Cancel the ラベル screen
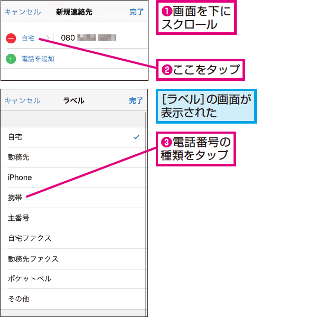317x317 pixels. [x=22, y=100]
